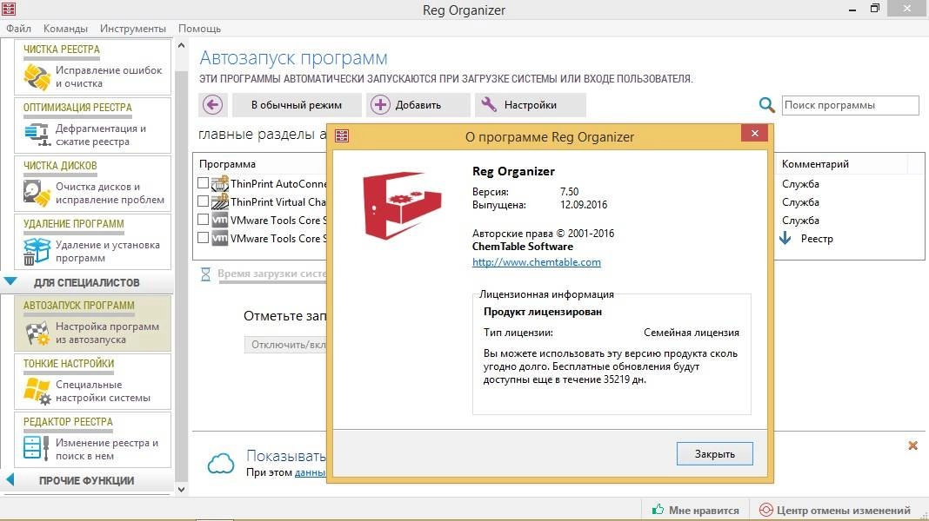This screenshot has height=521, width=929.
Task: Click Время загрузки системы link
Action: [271, 274]
